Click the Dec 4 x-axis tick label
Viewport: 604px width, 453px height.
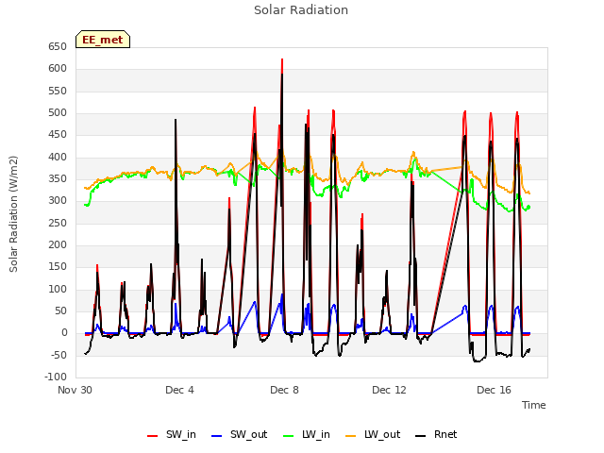pos(179,390)
